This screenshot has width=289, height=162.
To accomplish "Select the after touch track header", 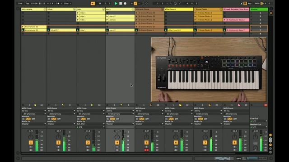I will 179,9.
